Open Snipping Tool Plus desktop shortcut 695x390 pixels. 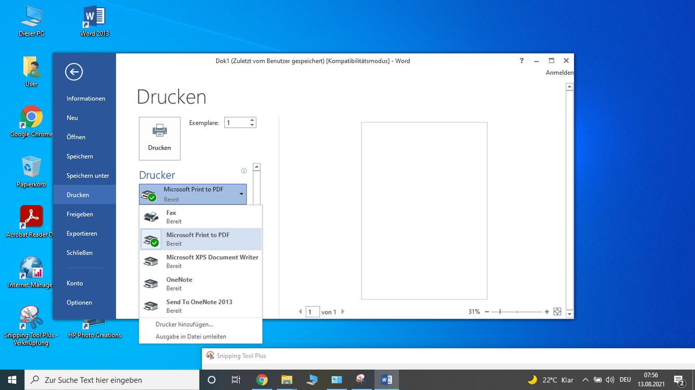31,325
